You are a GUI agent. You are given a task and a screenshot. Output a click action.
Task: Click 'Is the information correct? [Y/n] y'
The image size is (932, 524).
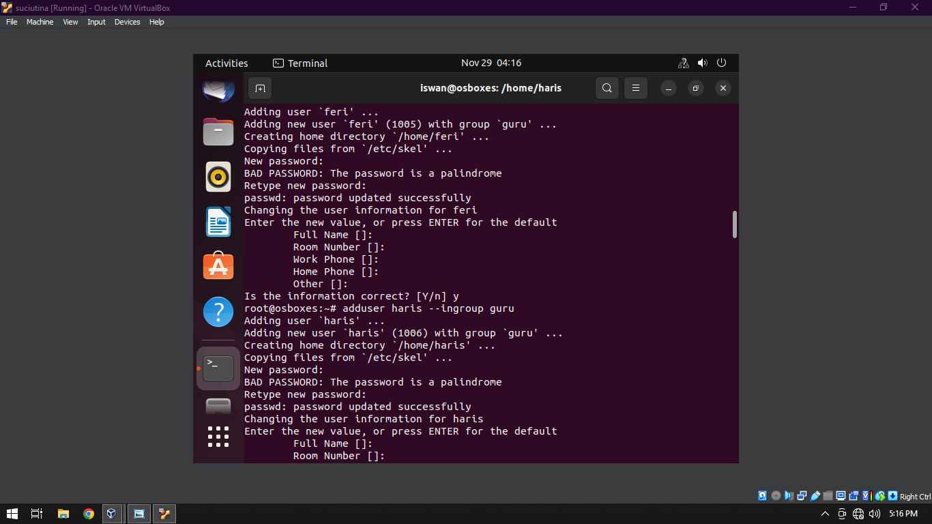click(x=351, y=296)
